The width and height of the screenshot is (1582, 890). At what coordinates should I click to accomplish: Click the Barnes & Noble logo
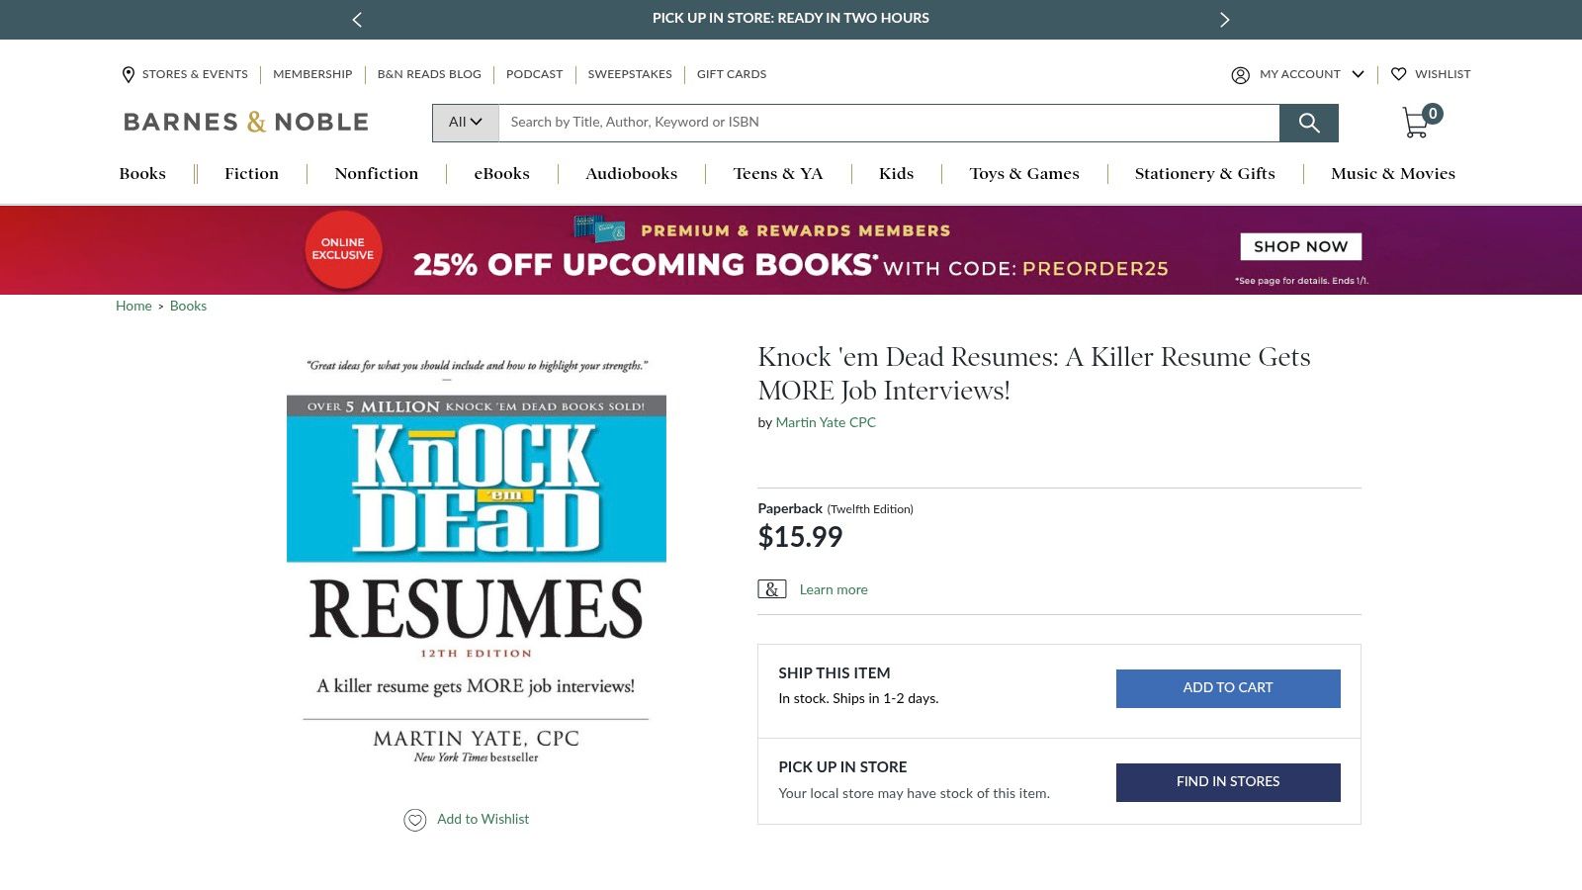244,121
